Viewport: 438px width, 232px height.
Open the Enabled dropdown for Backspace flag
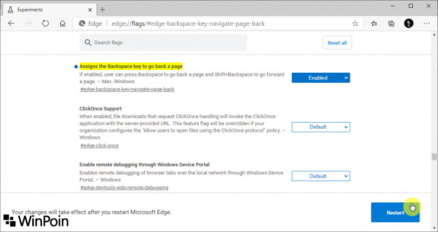321,78
